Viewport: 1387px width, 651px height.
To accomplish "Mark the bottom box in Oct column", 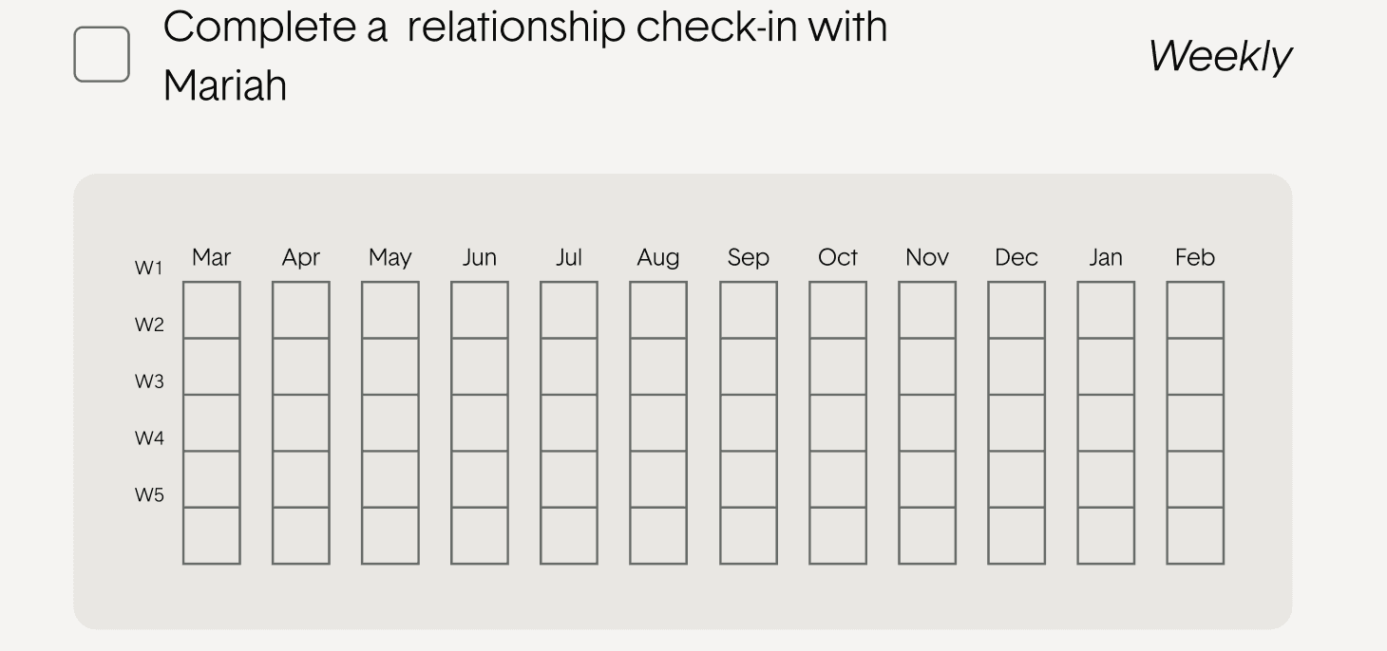I will [x=838, y=536].
